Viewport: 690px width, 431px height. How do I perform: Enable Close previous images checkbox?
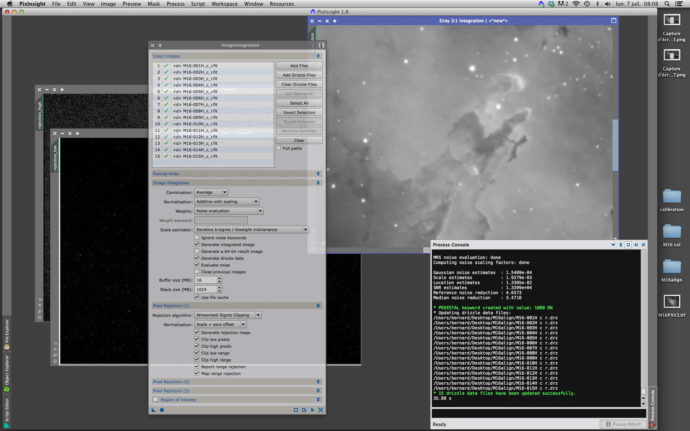tap(197, 272)
